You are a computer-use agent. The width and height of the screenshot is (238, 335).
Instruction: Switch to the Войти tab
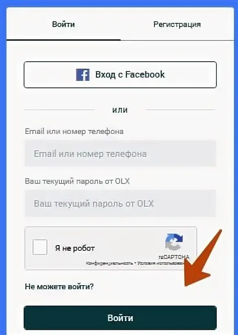[64, 24]
